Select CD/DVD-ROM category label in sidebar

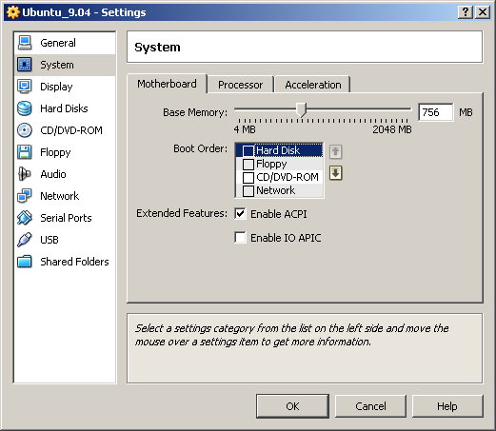[x=71, y=130]
